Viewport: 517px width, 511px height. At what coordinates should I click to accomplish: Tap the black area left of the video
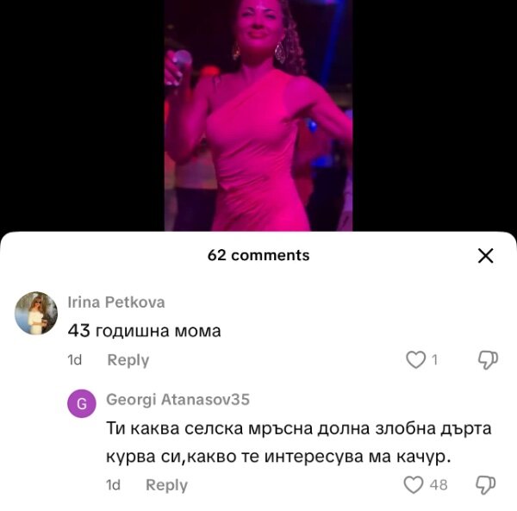tap(82, 115)
